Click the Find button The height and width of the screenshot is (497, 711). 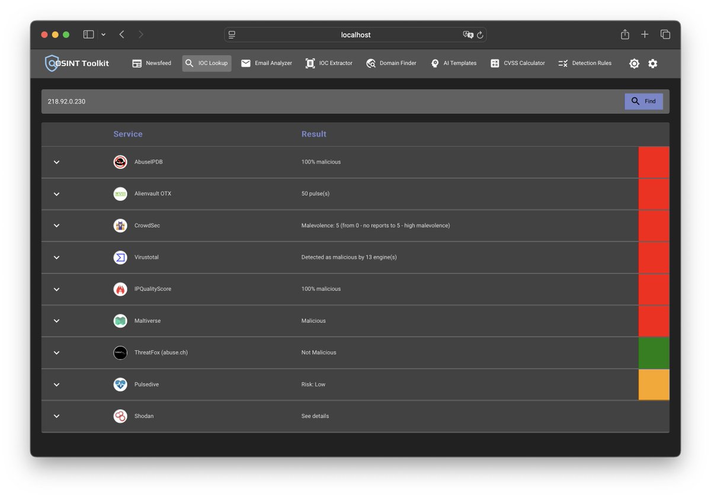point(644,101)
